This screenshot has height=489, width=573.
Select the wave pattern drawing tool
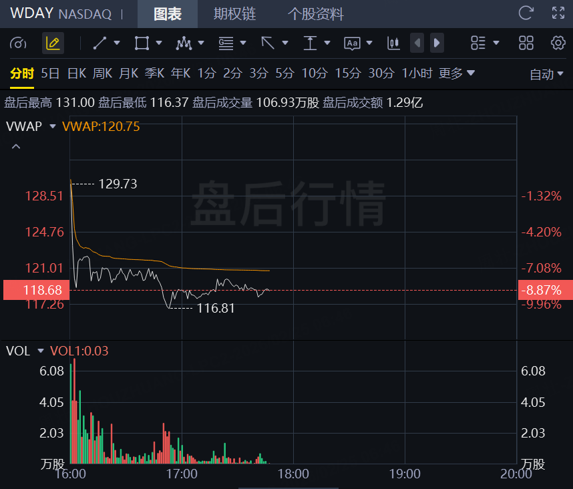184,43
